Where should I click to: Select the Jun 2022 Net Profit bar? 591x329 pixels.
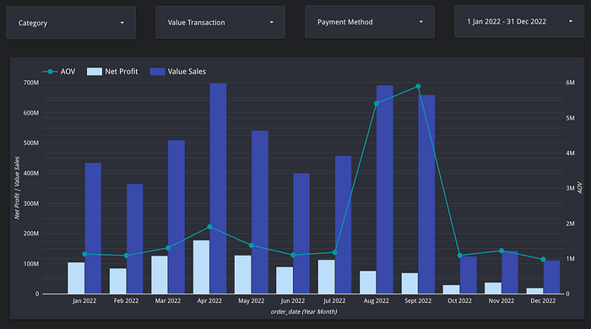click(x=285, y=280)
